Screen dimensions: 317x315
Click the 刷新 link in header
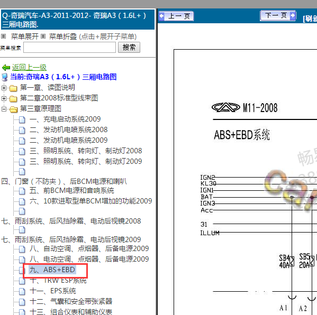tap(310, 18)
